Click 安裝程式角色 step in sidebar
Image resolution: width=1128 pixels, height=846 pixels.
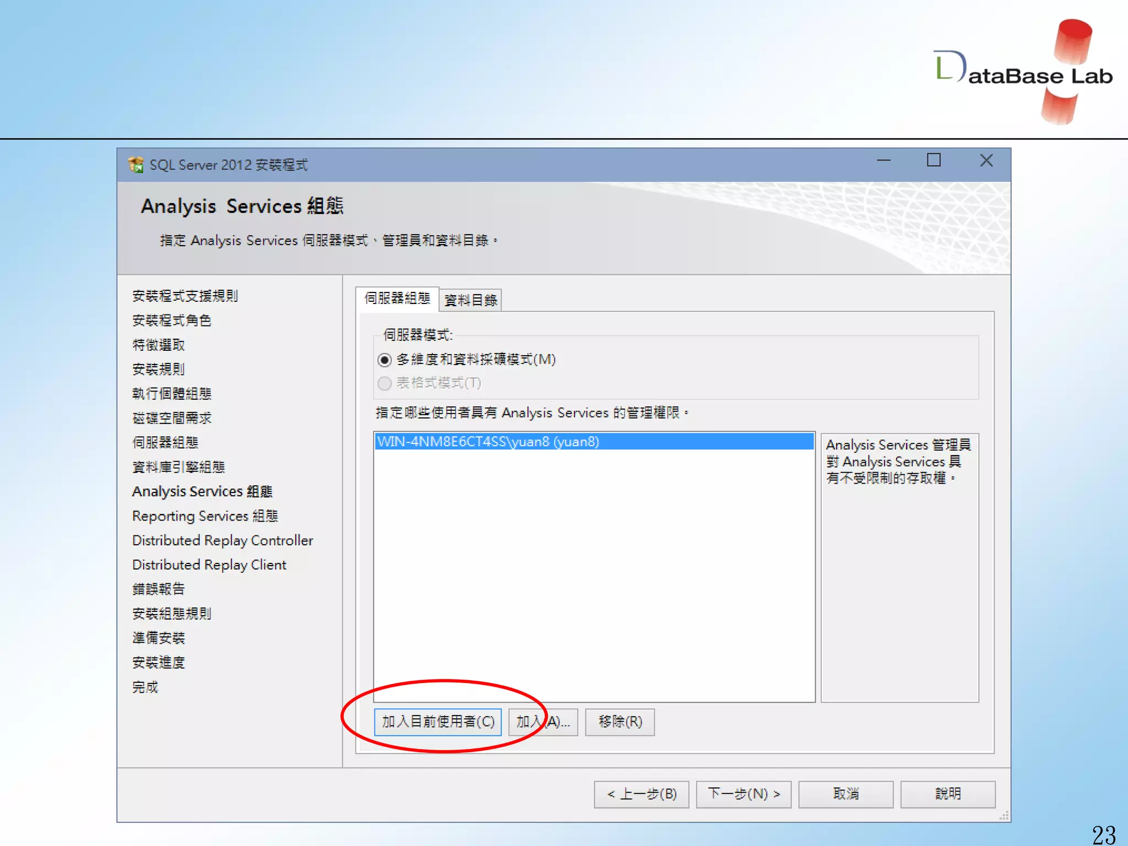click(172, 321)
